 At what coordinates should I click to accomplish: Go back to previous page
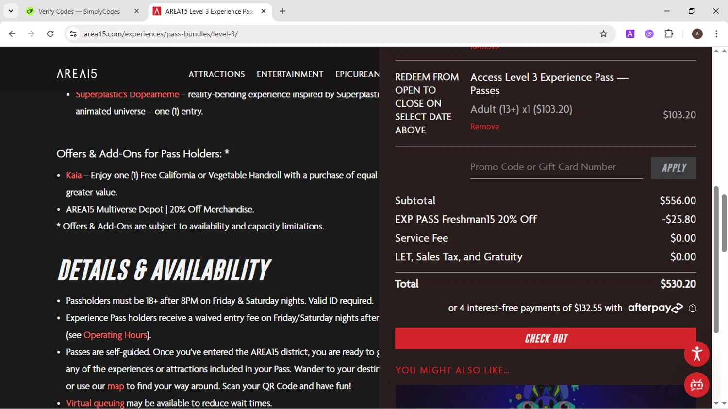pos(12,34)
